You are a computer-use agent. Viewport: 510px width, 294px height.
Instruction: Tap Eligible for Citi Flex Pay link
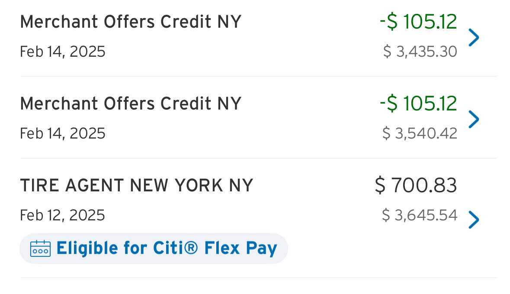click(x=167, y=249)
